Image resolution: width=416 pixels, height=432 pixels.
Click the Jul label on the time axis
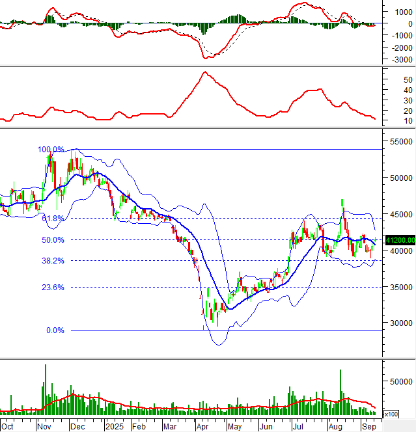(x=298, y=427)
